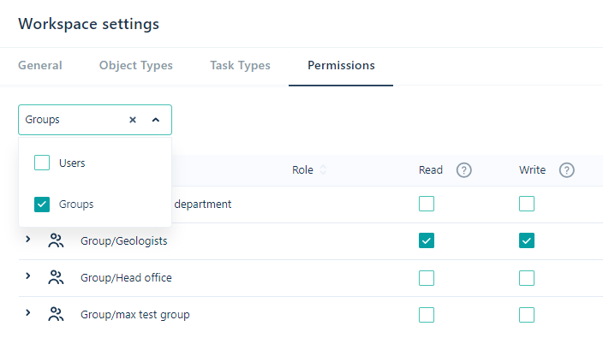Disable Write permission for Group/Geologists
The image size is (603, 338).
click(527, 240)
